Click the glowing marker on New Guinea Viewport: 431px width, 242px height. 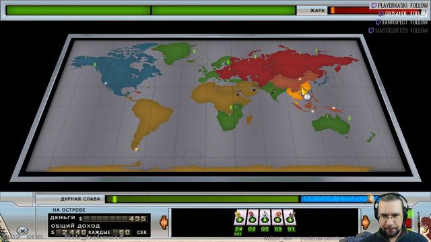tap(334, 108)
